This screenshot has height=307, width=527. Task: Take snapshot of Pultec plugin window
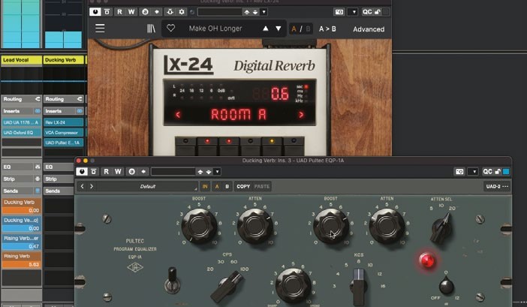459,172
